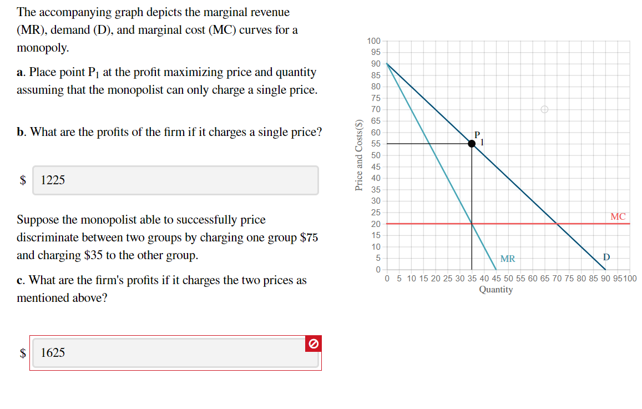Screen dimensions: 642x409
Task: Click the MC label on the graph
Action: tap(618, 216)
